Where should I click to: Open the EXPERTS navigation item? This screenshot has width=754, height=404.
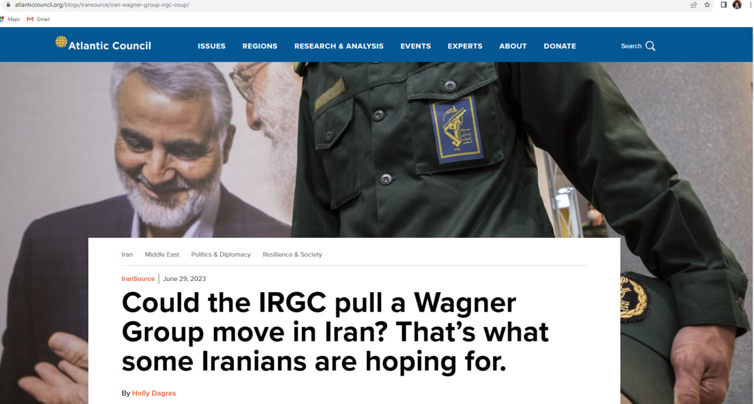tap(465, 46)
